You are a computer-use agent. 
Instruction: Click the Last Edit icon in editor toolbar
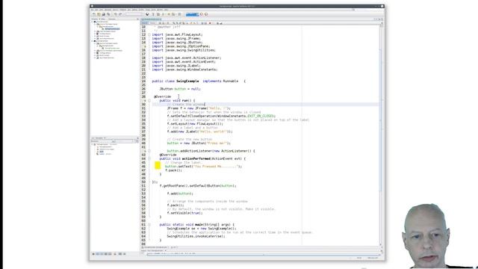click(x=160, y=23)
